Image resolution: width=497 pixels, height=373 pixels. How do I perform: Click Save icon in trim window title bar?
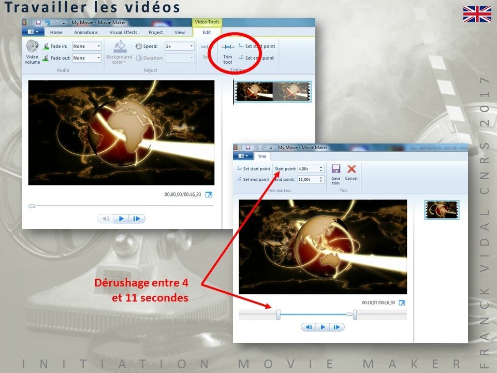click(248, 148)
